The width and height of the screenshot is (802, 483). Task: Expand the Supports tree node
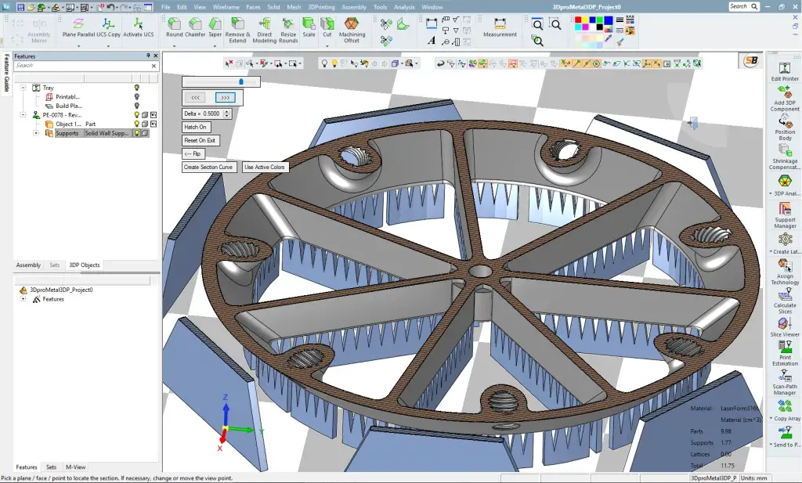pos(37,133)
